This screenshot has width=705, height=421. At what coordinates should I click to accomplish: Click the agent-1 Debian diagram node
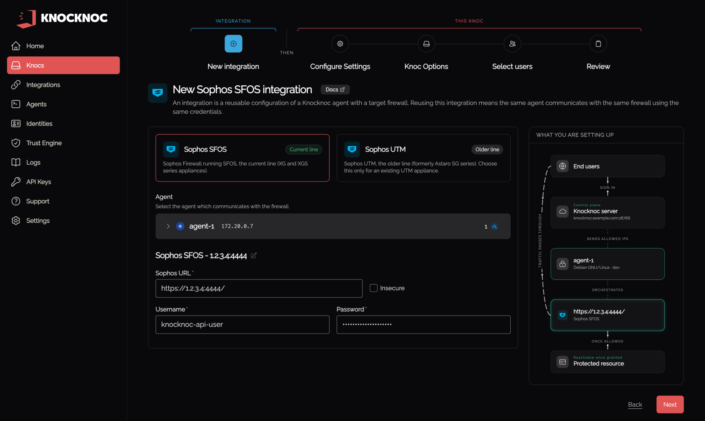click(x=608, y=264)
